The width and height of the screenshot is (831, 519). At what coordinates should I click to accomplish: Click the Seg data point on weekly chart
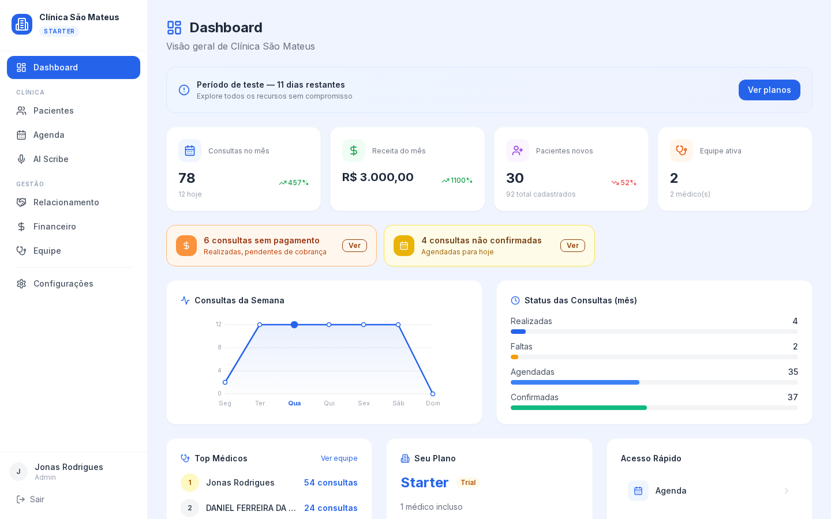(225, 382)
